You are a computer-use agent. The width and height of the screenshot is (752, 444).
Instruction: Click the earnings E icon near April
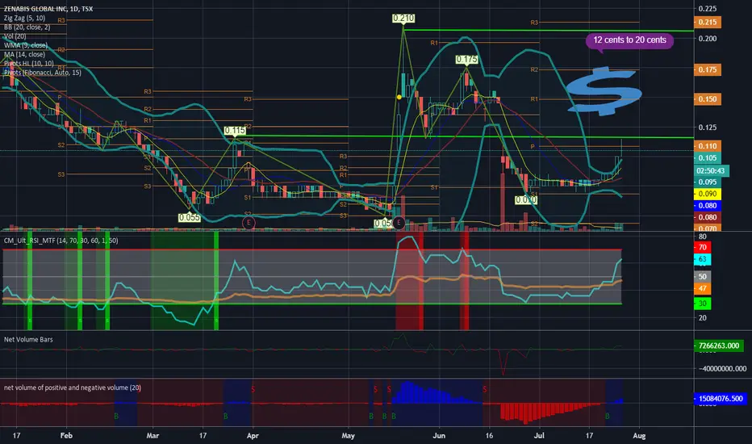249,223
